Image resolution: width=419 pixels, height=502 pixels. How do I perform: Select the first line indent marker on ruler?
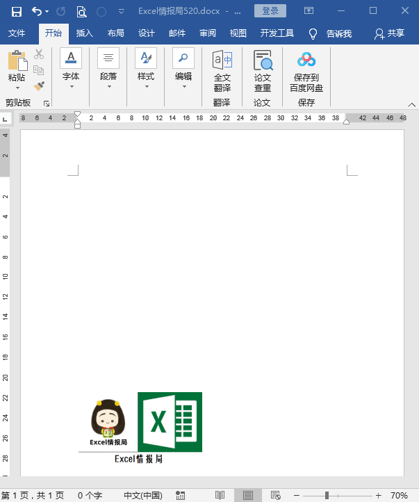77,114
